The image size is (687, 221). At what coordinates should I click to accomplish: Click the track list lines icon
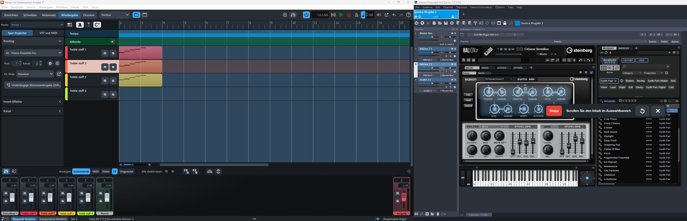point(69,25)
